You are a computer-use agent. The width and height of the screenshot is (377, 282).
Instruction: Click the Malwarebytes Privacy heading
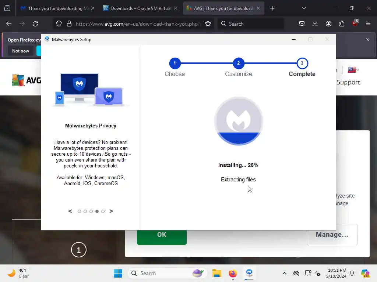pos(91,126)
